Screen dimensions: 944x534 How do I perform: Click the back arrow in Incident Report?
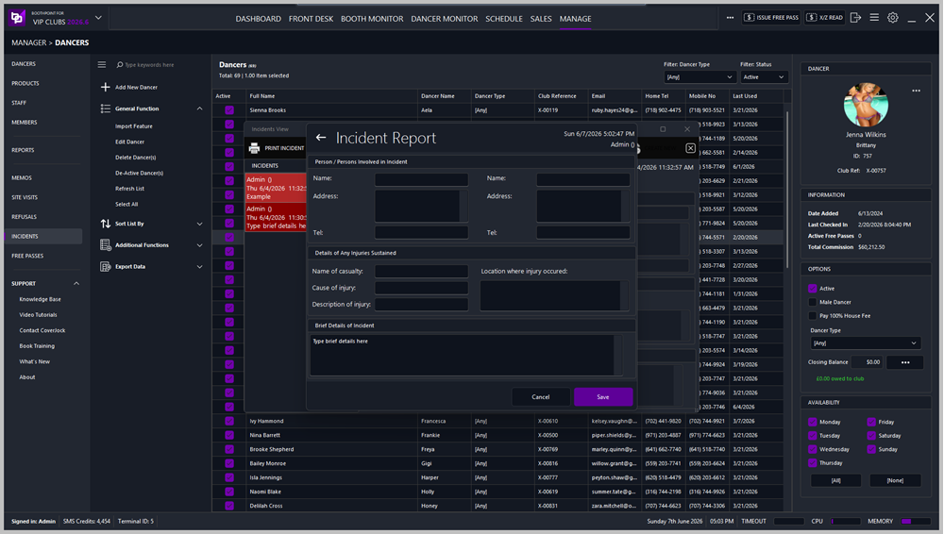pos(321,138)
